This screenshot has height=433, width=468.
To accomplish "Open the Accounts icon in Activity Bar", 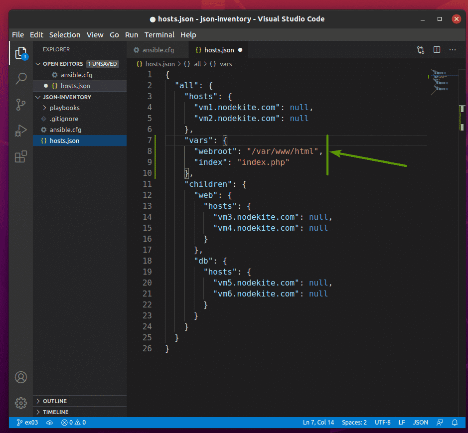I will (20, 377).
